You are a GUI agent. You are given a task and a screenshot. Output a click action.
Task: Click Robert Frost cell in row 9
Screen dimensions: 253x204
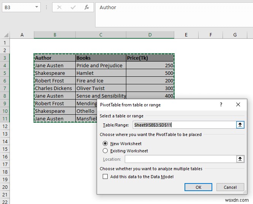coord(55,103)
